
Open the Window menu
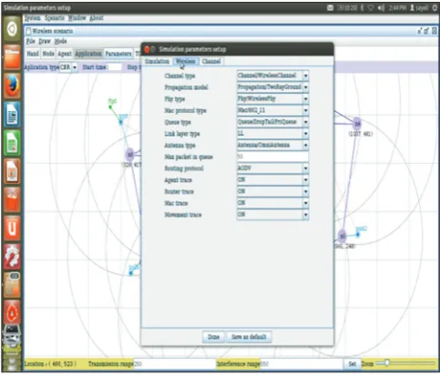click(x=77, y=18)
